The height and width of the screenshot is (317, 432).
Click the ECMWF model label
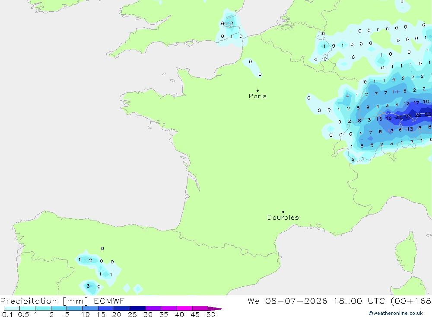point(109,301)
